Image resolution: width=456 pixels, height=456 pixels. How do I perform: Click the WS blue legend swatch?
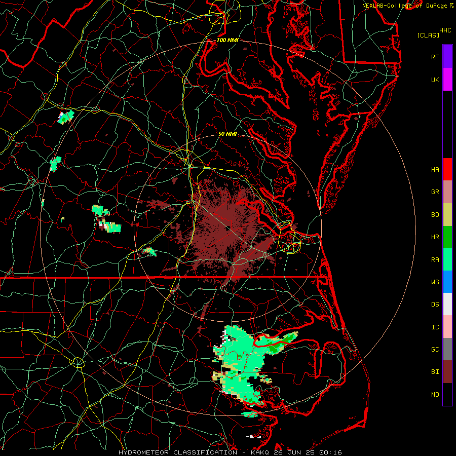coord(447,282)
